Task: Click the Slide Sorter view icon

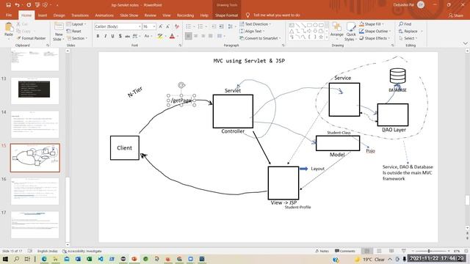Action: pyautogui.click(x=379, y=251)
